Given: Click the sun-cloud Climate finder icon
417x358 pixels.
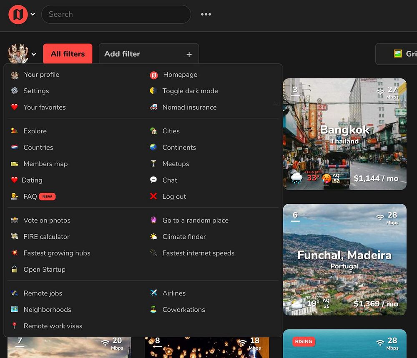Looking at the screenshot, I should (x=153, y=236).
